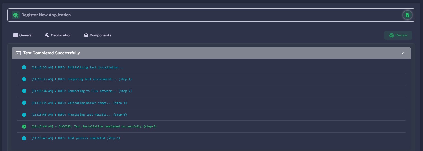Screen dimensions: 423x151
Task: Click the terminal icon beside Test Completed
Action: click(18, 53)
